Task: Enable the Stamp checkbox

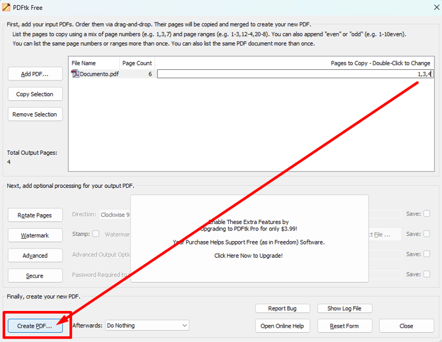Action: click(x=96, y=234)
